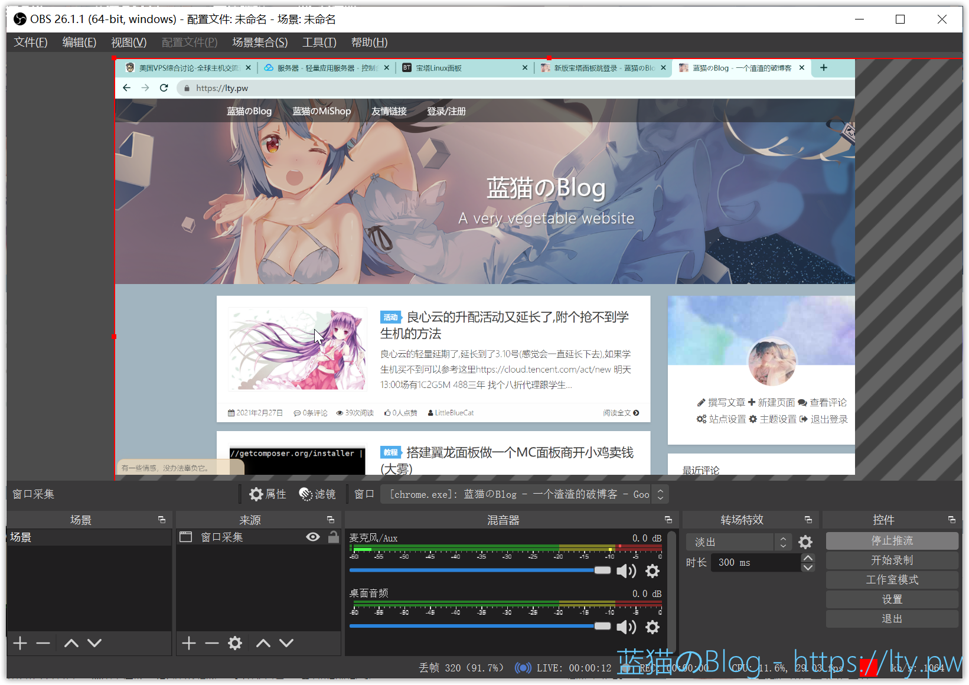The height and width of the screenshot is (685, 969).
Task: Open the Scene Collection menu
Action: (260, 43)
